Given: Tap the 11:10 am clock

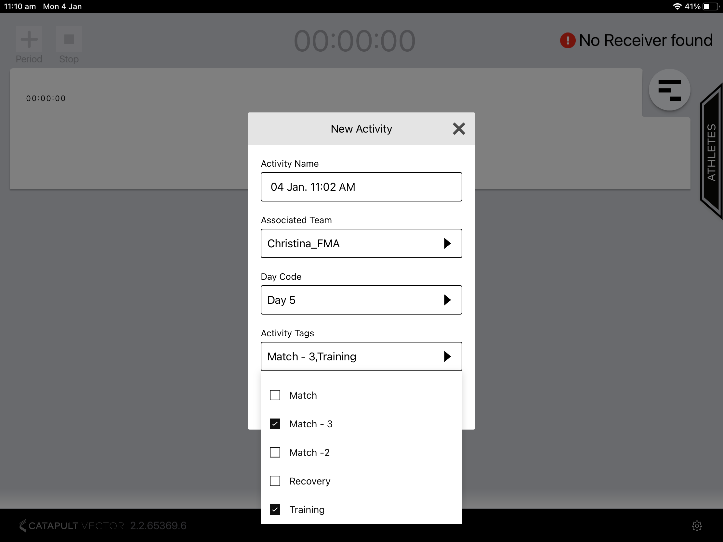Looking at the screenshot, I should (x=20, y=6).
